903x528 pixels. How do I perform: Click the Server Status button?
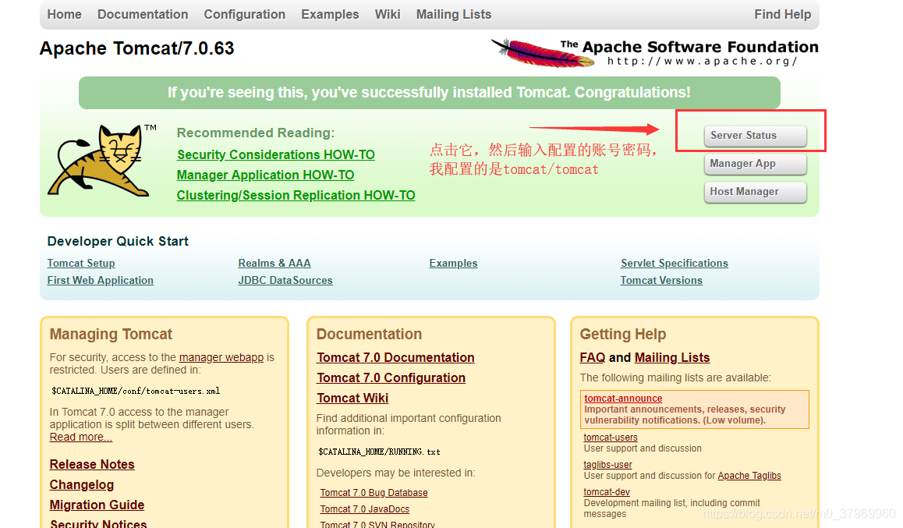click(x=755, y=136)
